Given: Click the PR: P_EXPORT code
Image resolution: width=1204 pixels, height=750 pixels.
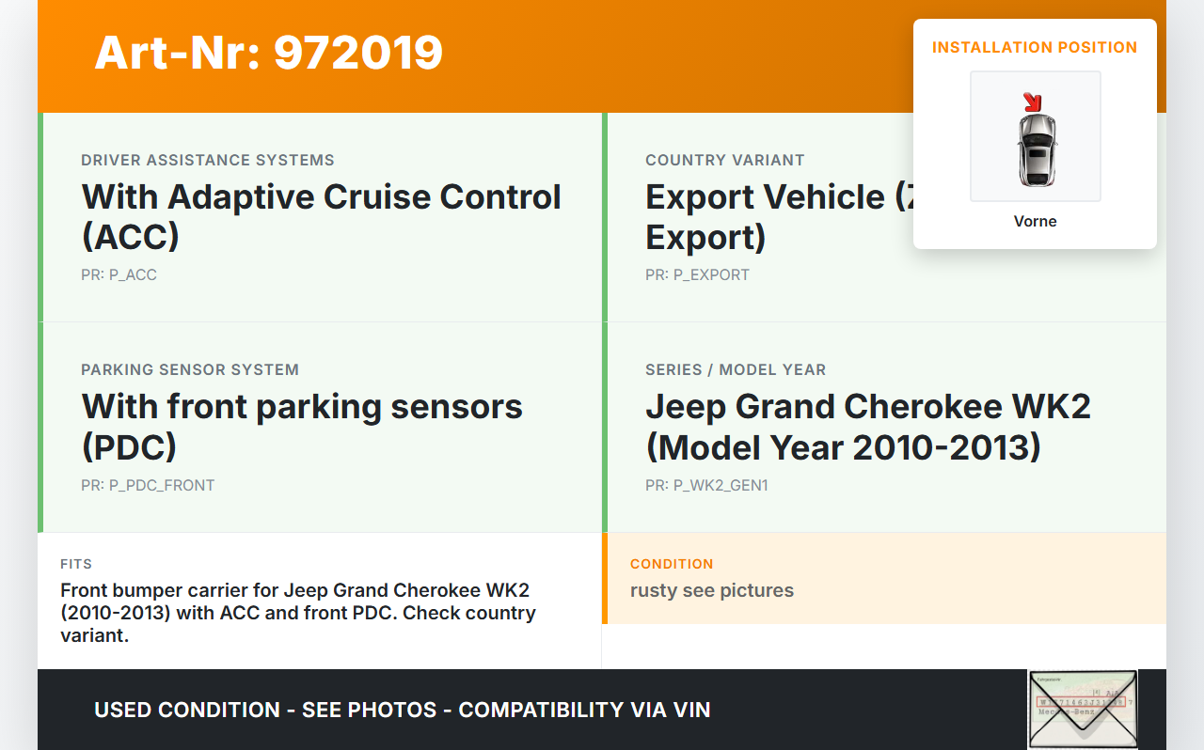Looking at the screenshot, I should (x=697, y=275).
